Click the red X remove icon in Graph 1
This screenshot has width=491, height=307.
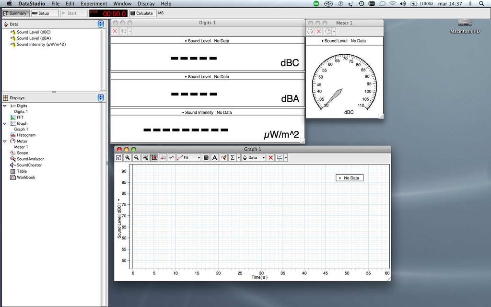[271, 157]
